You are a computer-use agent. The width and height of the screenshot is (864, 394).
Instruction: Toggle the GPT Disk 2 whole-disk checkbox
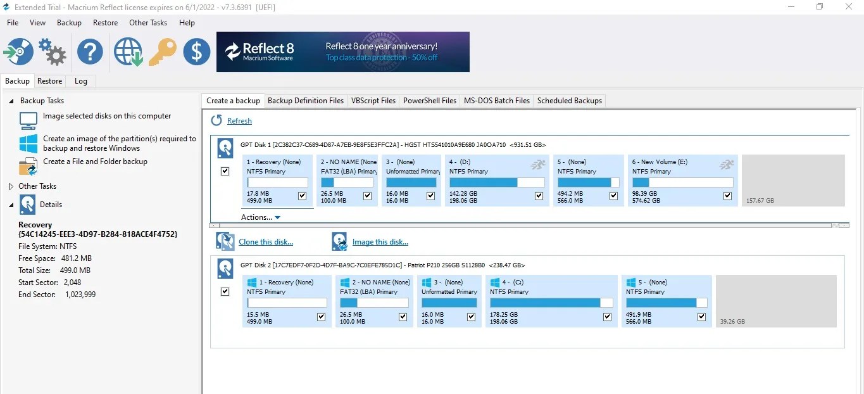(225, 292)
